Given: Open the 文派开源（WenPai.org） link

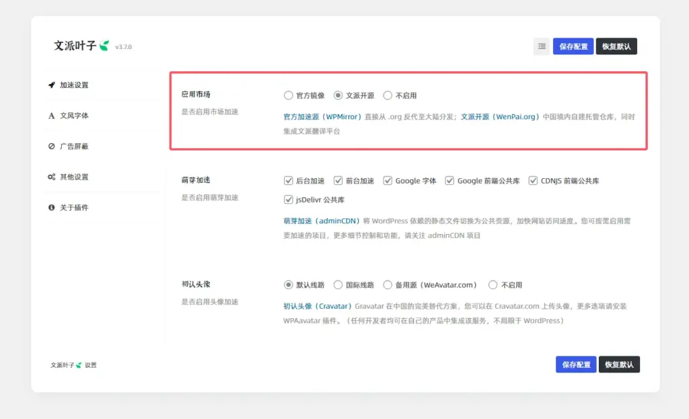Looking at the screenshot, I should (x=500, y=117).
